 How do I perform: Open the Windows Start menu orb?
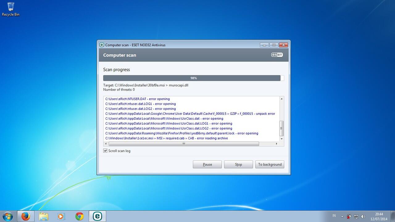[7, 216]
